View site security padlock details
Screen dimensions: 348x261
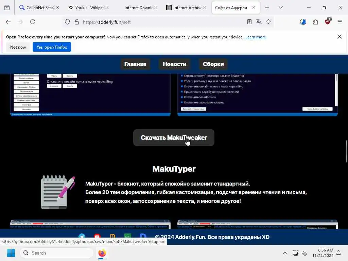click(77, 22)
